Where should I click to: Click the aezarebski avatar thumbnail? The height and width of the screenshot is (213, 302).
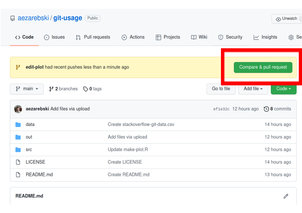point(18,109)
